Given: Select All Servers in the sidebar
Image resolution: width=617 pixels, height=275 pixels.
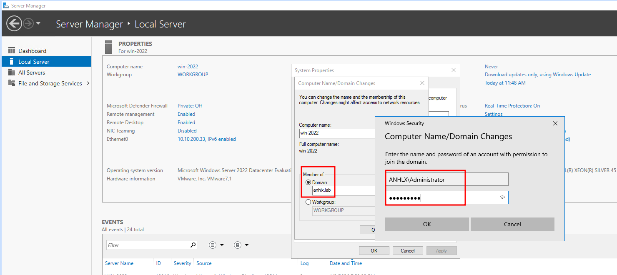Looking at the screenshot, I should pos(32,72).
